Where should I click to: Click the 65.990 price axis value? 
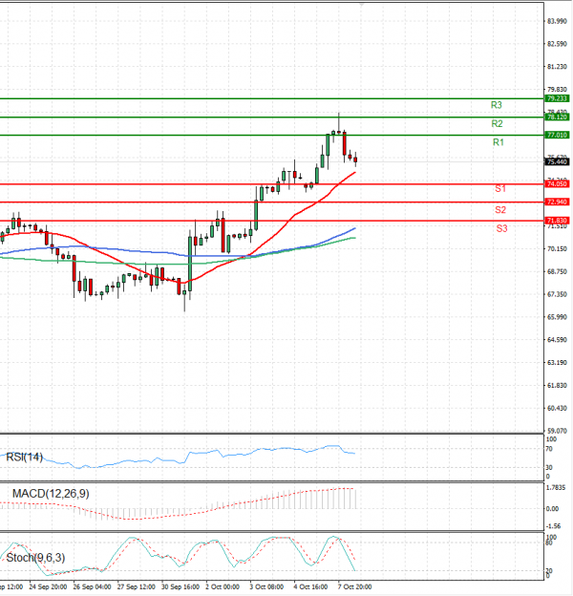(557, 317)
